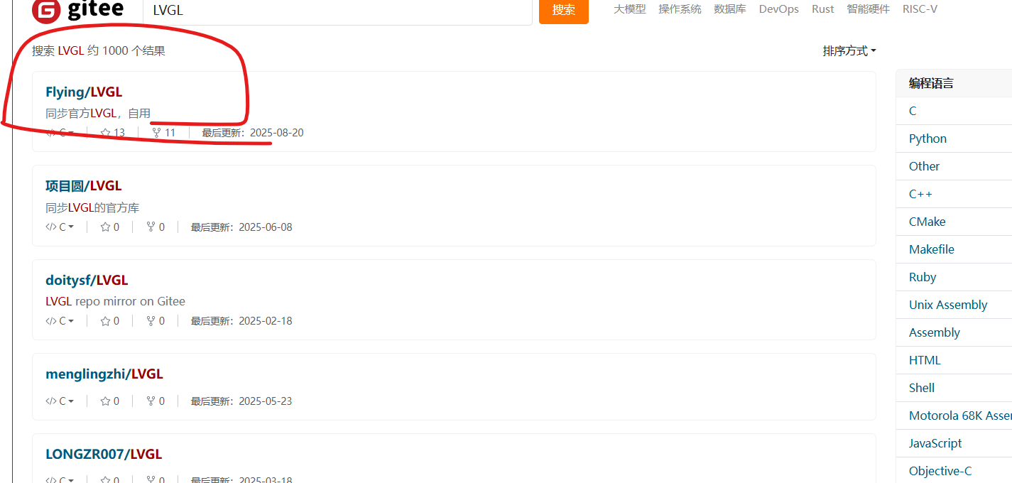Click the 最后更新：2025-02-18 date text
The width and height of the screenshot is (1012, 483).
coord(241,321)
